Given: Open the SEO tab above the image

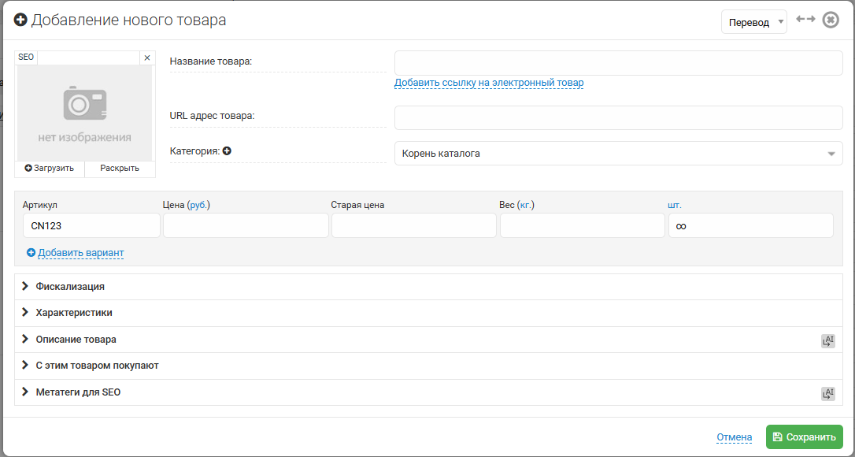Looking at the screenshot, I should click(26, 58).
